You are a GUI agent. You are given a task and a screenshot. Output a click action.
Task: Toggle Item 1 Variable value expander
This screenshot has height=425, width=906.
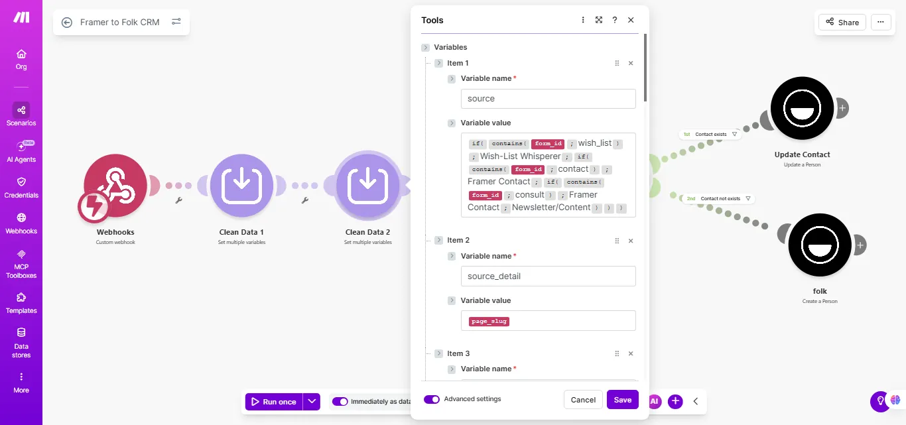click(x=452, y=123)
